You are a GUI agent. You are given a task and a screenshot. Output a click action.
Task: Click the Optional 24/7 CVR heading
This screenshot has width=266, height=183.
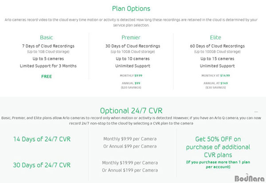point(131,111)
